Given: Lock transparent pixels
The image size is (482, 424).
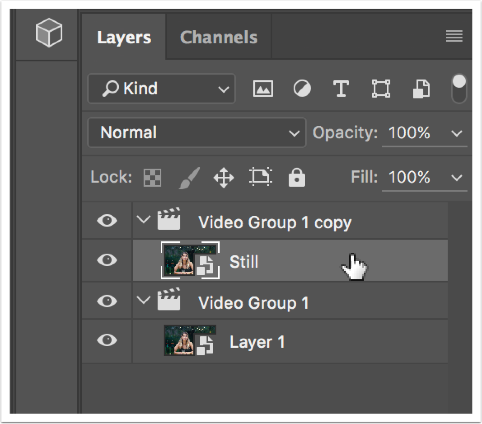Looking at the screenshot, I should (153, 177).
